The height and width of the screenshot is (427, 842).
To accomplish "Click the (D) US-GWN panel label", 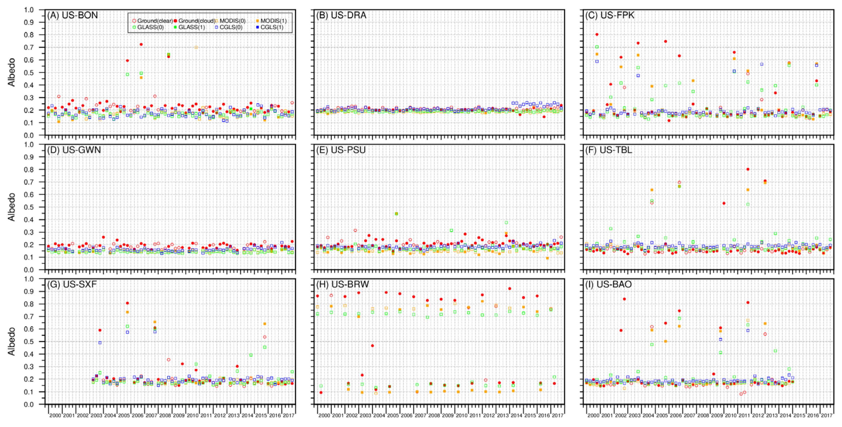I will (74, 150).
